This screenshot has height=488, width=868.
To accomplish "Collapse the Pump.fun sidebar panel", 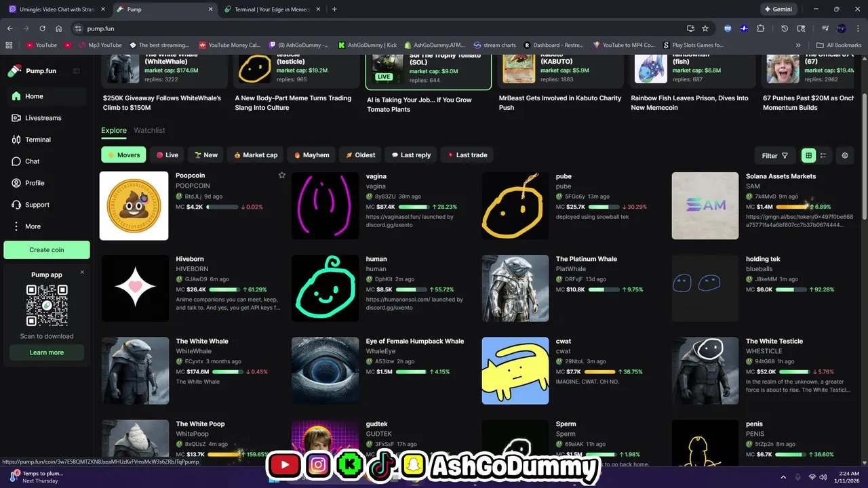I will 77,71.
